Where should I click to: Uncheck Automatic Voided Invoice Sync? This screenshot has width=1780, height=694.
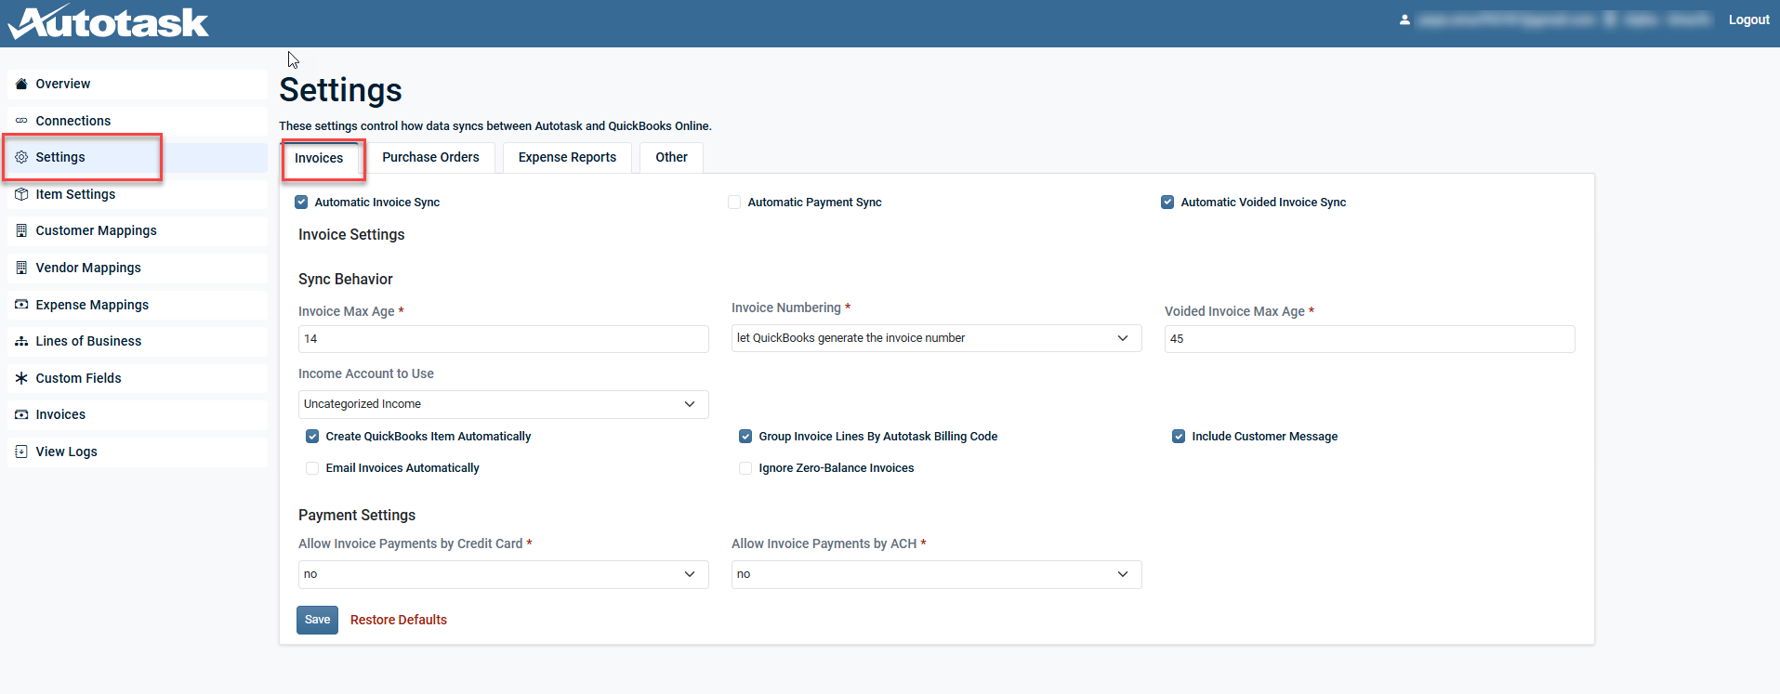click(x=1167, y=203)
